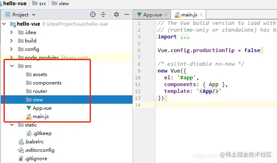
Task: Select .editorconfig file name
Action: (x=40, y=150)
